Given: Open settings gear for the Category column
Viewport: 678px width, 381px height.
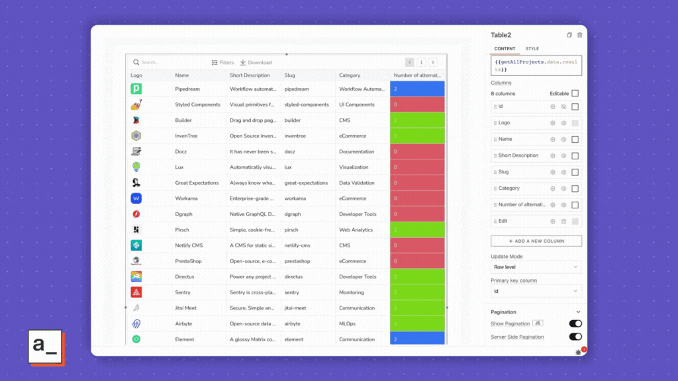Looking at the screenshot, I should coord(553,189).
